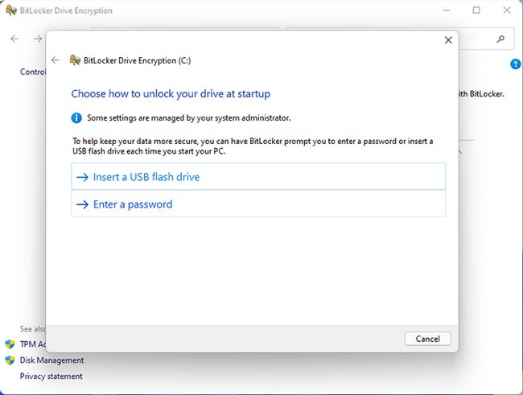523x395 pixels.
Task: Click the arrow icon beside Enter a password
Action: click(82, 204)
